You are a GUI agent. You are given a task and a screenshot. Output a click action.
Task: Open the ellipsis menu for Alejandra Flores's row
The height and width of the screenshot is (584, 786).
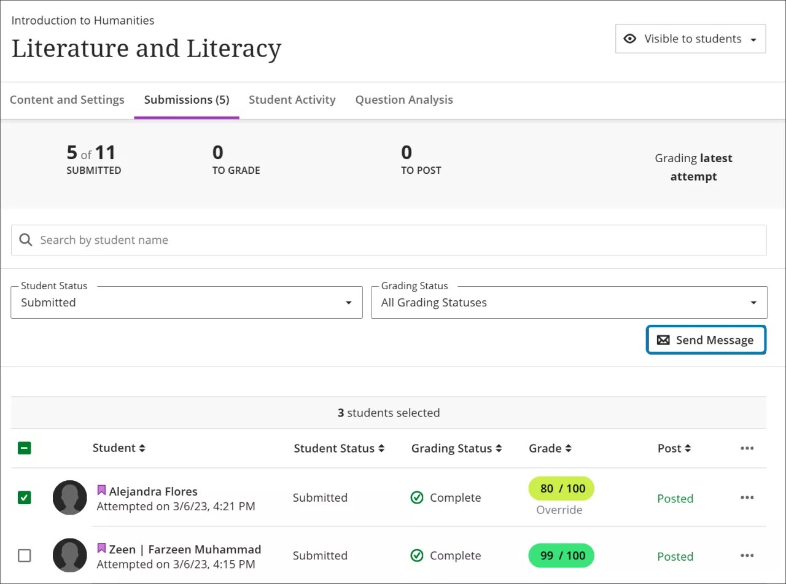747,497
